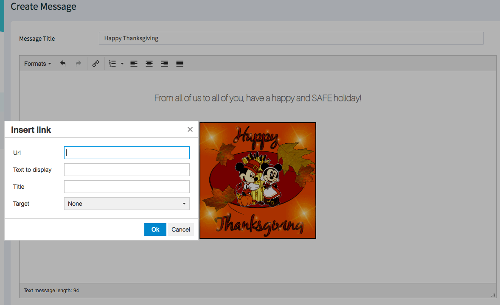
Task: Cancel the Insert link dialog
Action: pos(181,229)
